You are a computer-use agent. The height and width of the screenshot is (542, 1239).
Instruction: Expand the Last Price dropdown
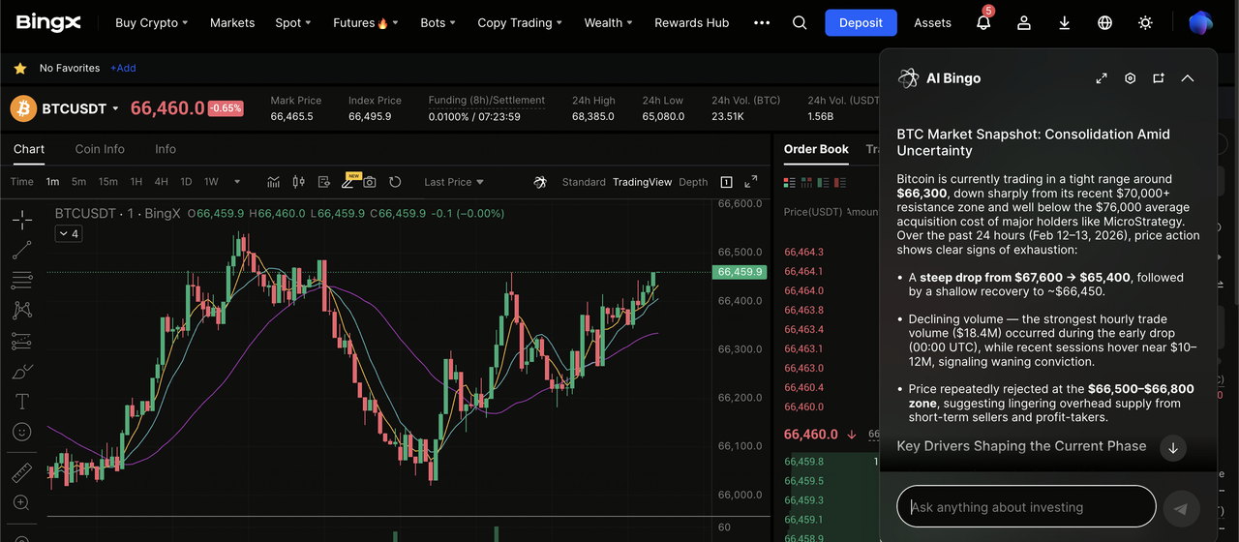click(454, 182)
